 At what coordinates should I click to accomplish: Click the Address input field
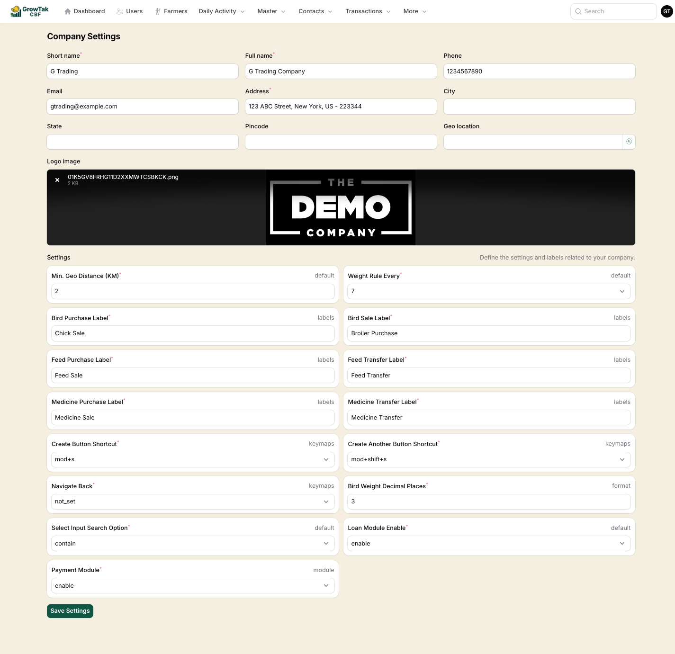click(x=341, y=107)
